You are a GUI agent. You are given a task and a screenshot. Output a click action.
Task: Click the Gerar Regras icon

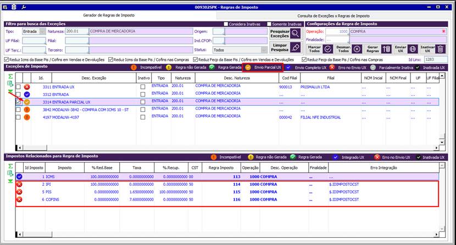coord(386,49)
